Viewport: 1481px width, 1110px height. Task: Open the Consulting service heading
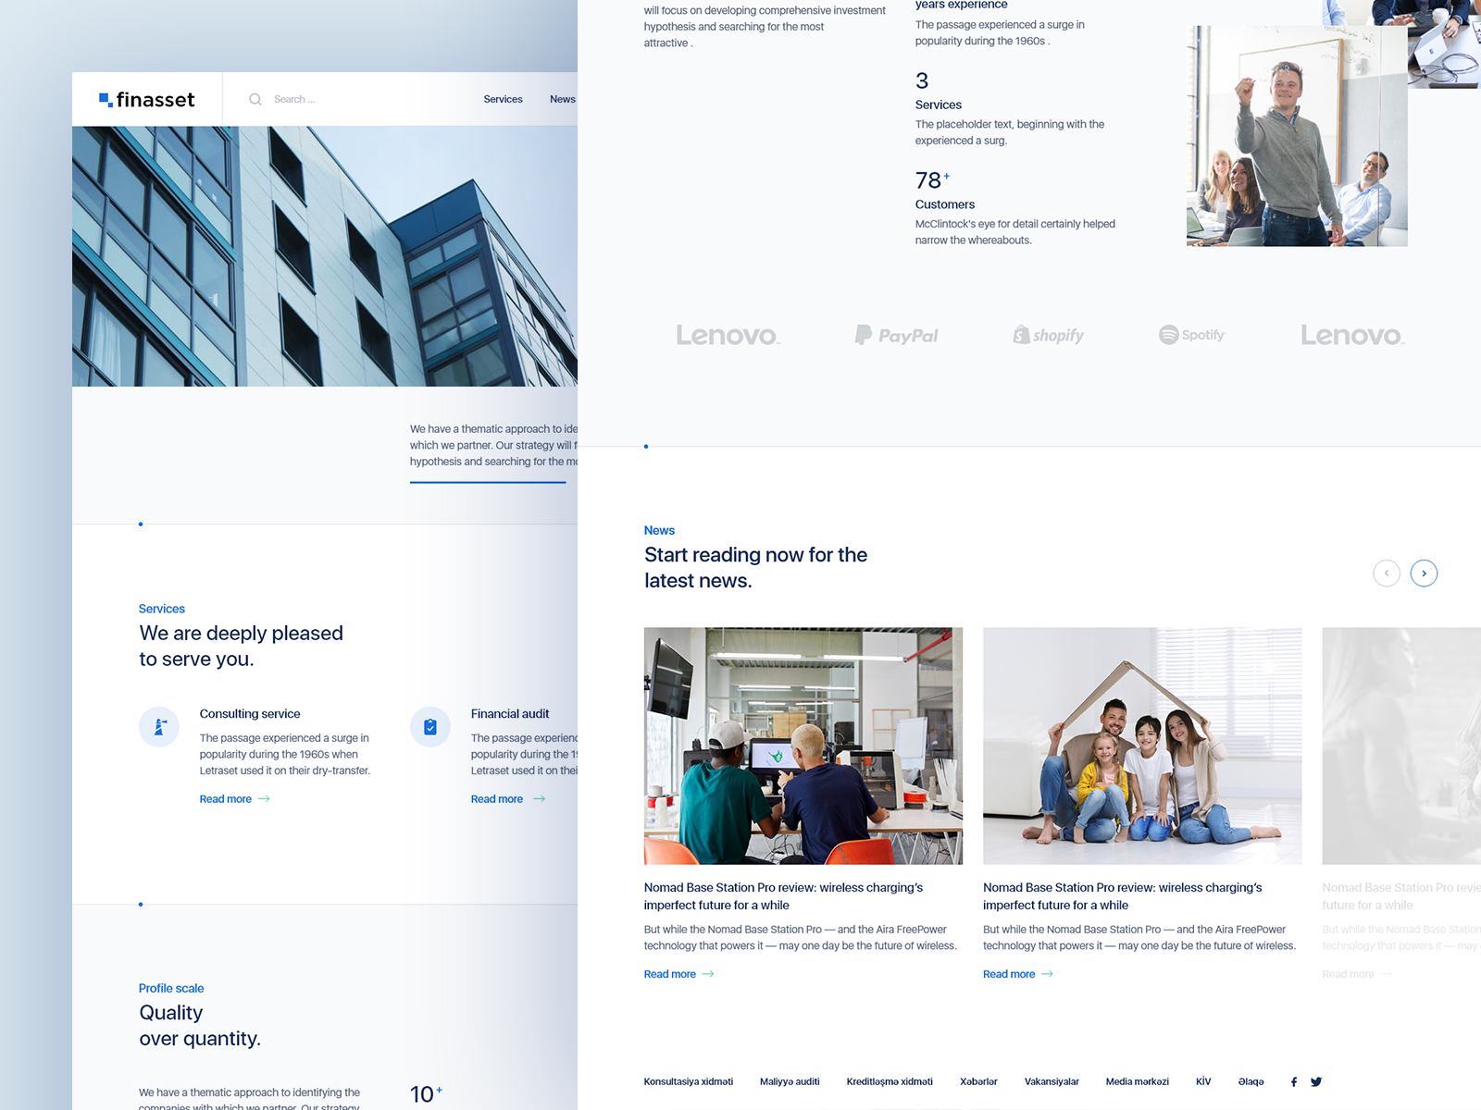[x=250, y=714]
